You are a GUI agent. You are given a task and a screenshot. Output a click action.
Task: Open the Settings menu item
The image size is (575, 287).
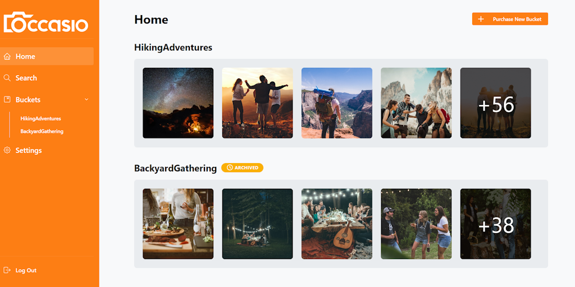click(29, 150)
